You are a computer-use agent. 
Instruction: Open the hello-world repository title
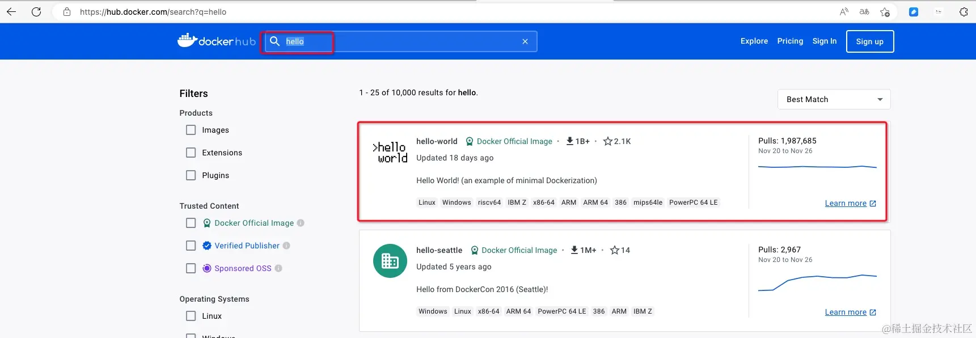[x=437, y=141]
